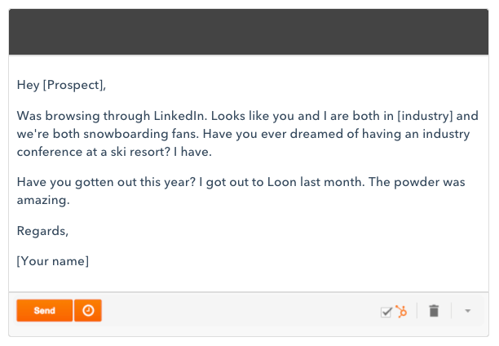Image resolution: width=499 pixels, height=346 pixels.
Task: Place cursor in 'Hey [Prospect],' greeting line
Action: [x=61, y=85]
